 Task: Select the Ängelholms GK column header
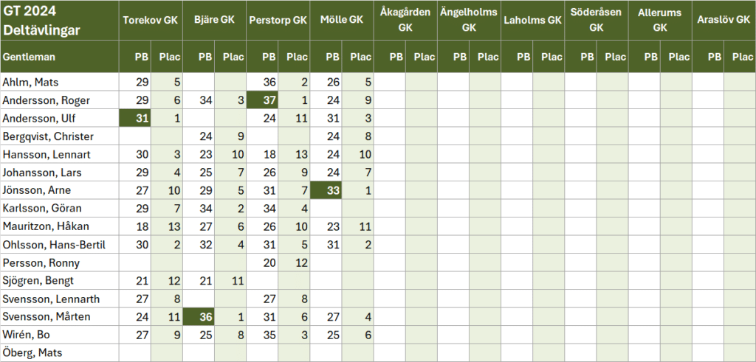coord(469,20)
